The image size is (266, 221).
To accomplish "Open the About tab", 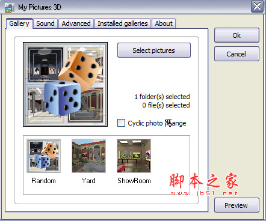I will [x=164, y=23].
